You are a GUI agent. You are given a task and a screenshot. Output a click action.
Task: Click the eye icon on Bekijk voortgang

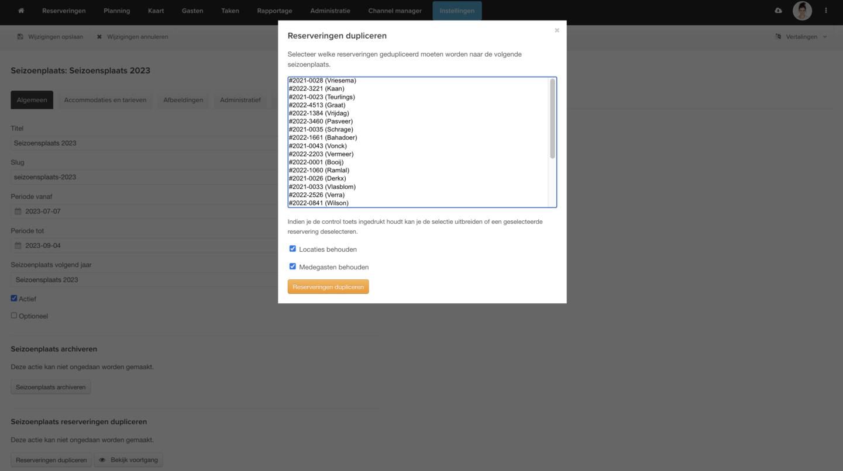102,460
